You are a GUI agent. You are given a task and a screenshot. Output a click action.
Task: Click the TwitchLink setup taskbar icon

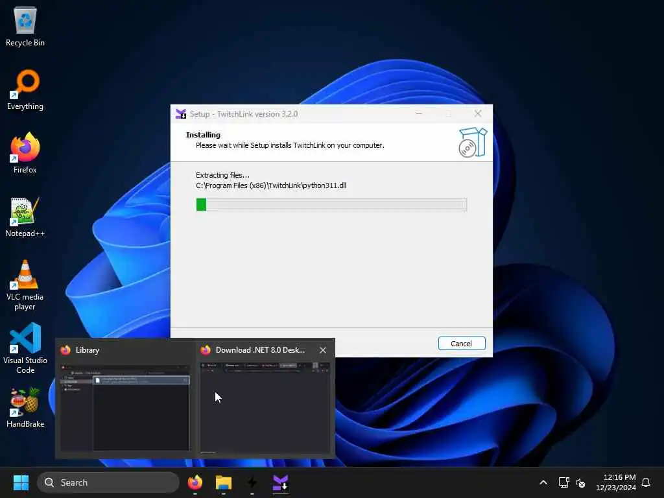click(x=280, y=482)
